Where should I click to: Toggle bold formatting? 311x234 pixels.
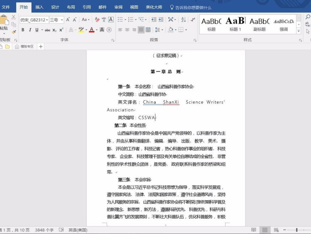(23, 30)
